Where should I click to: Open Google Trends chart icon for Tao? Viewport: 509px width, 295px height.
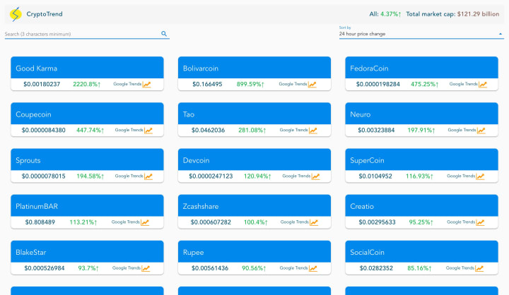click(313, 131)
